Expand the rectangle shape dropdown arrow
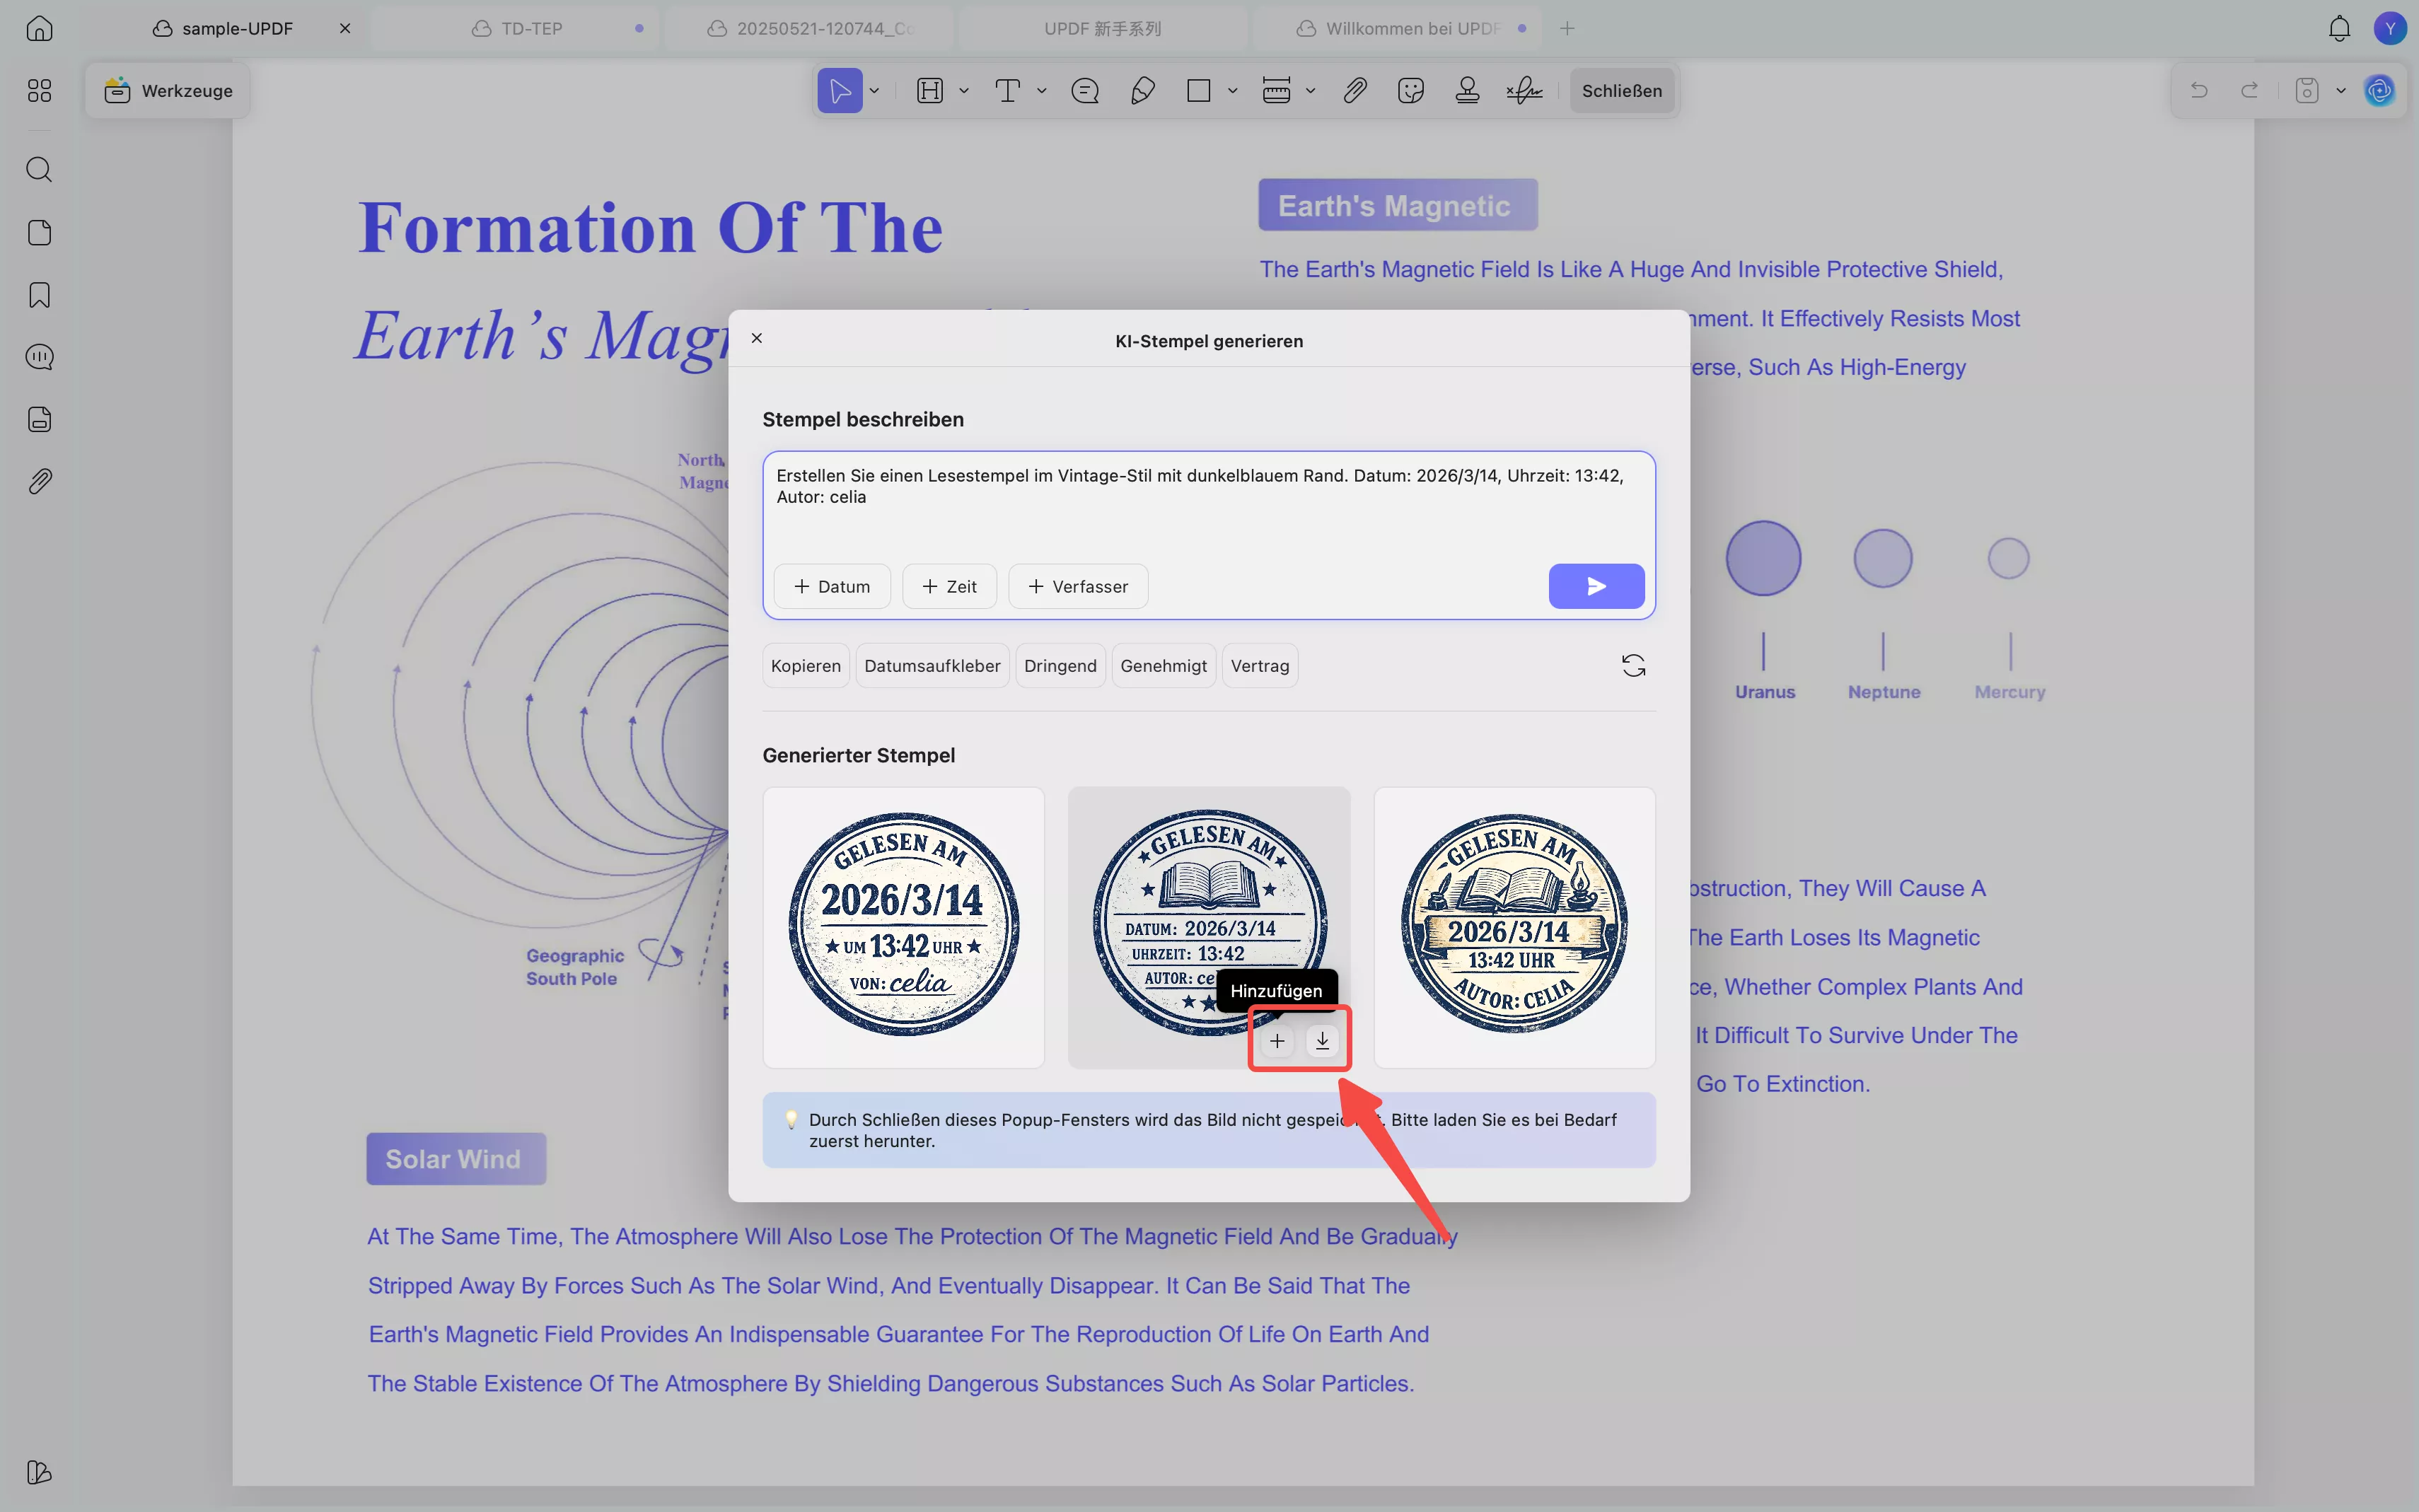Image resolution: width=2419 pixels, height=1512 pixels. coord(1232,91)
